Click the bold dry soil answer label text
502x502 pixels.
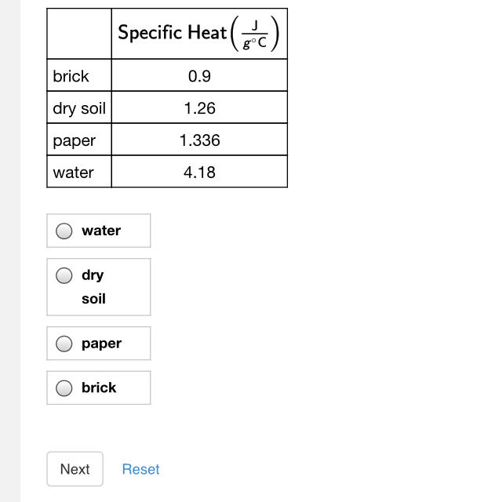(x=93, y=286)
